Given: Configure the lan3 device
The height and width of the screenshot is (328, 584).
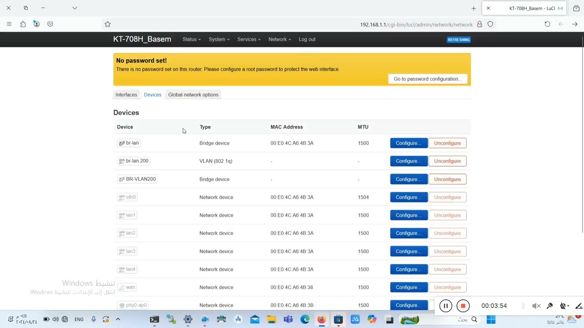Looking at the screenshot, I should (409, 251).
